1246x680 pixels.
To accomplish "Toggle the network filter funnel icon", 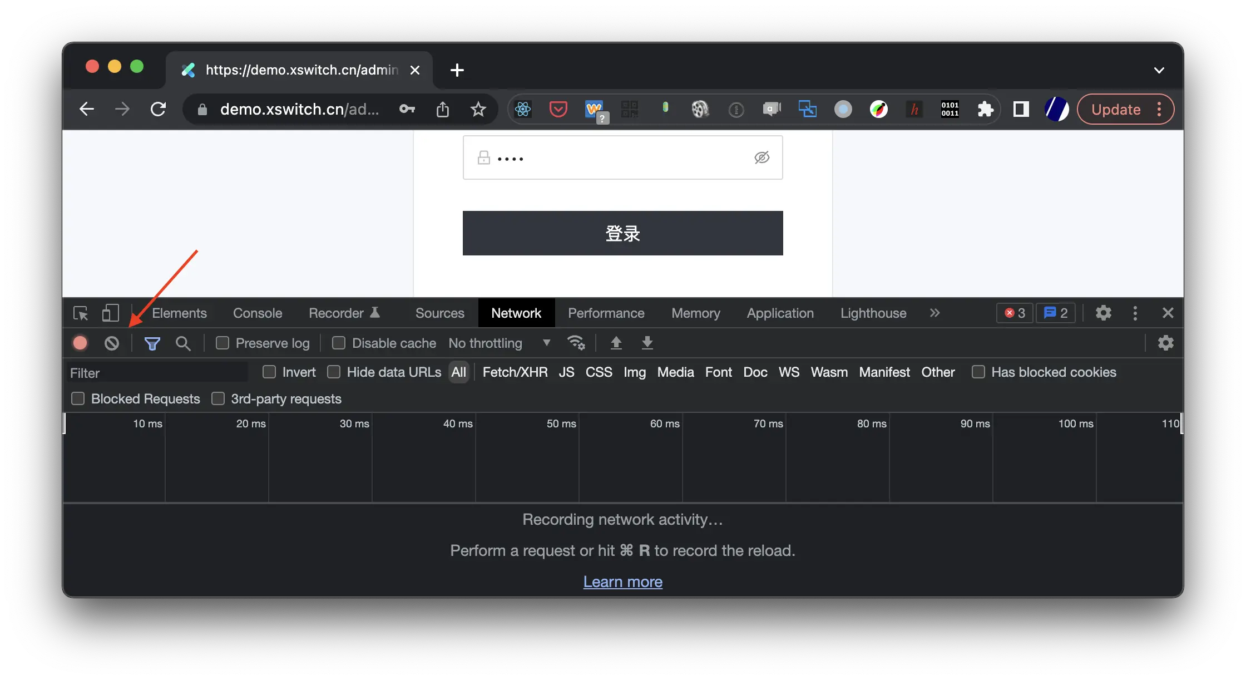I will pos(152,343).
